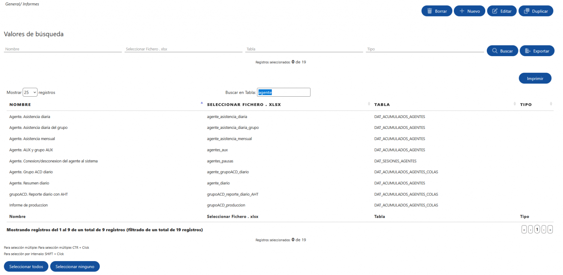
Task: Sort by SELECCIONAR FICHERO . XLSX column header
Action: coord(288,105)
